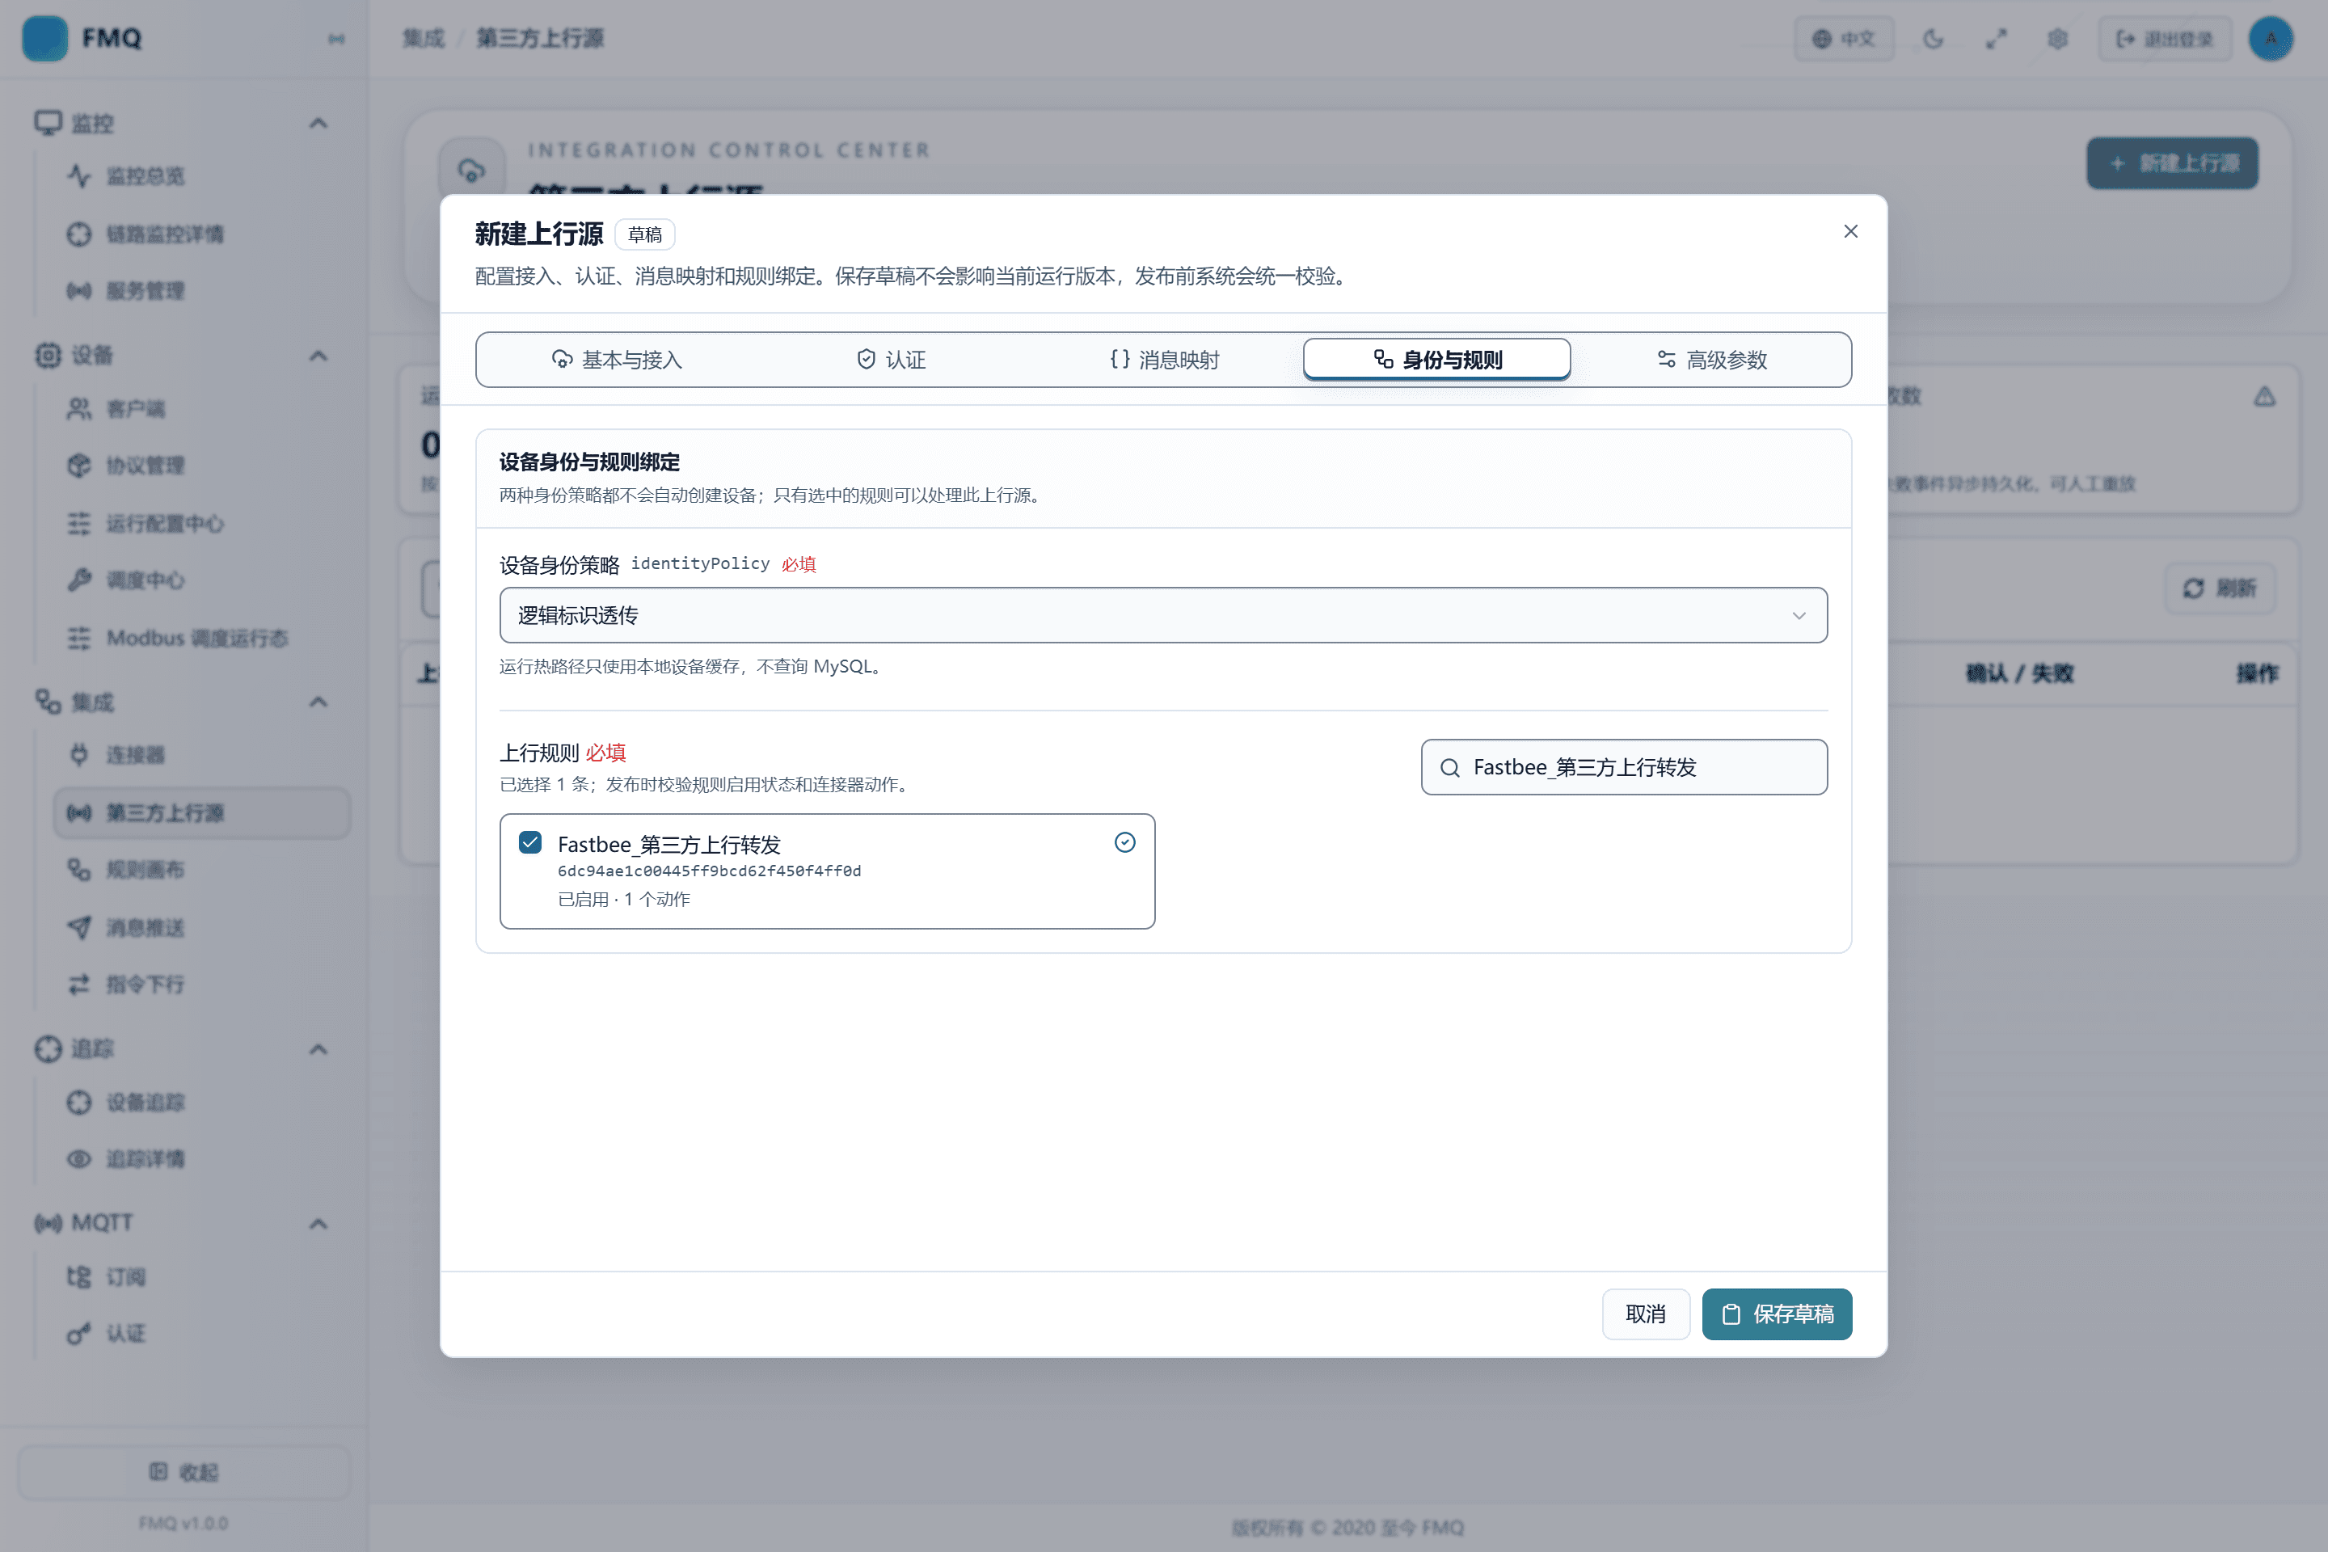The image size is (2328, 1552).
Task: Uncheck the Fastbee_第三方上行转发 rule checkbox
Action: tap(530, 842)
